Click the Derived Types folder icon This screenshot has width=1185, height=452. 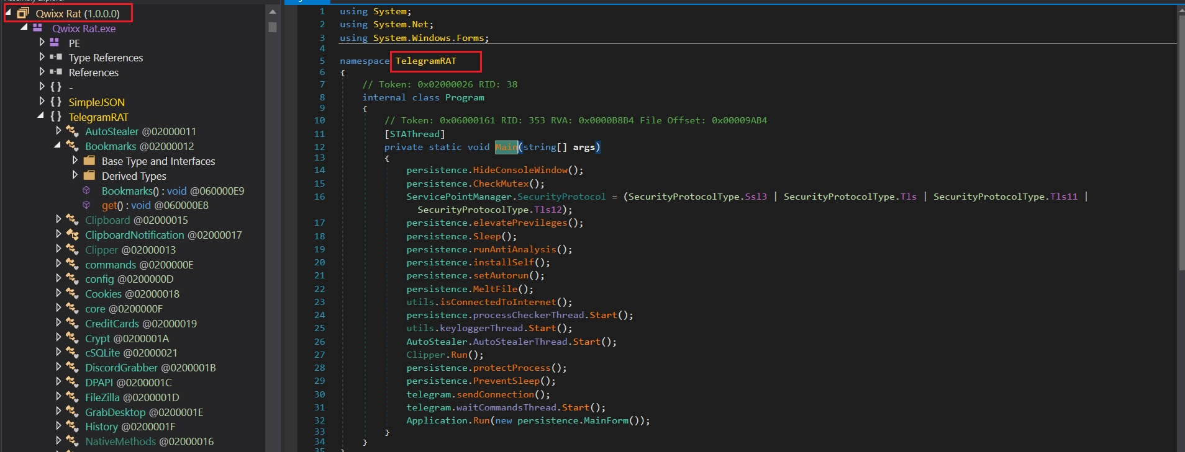click(x=89, y=175)
